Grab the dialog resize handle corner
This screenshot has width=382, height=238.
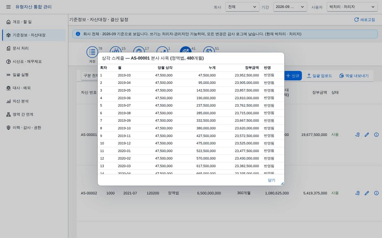click(282, 183)
